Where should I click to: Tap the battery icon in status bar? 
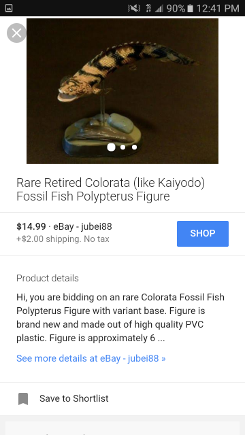(x=191, y=8)
